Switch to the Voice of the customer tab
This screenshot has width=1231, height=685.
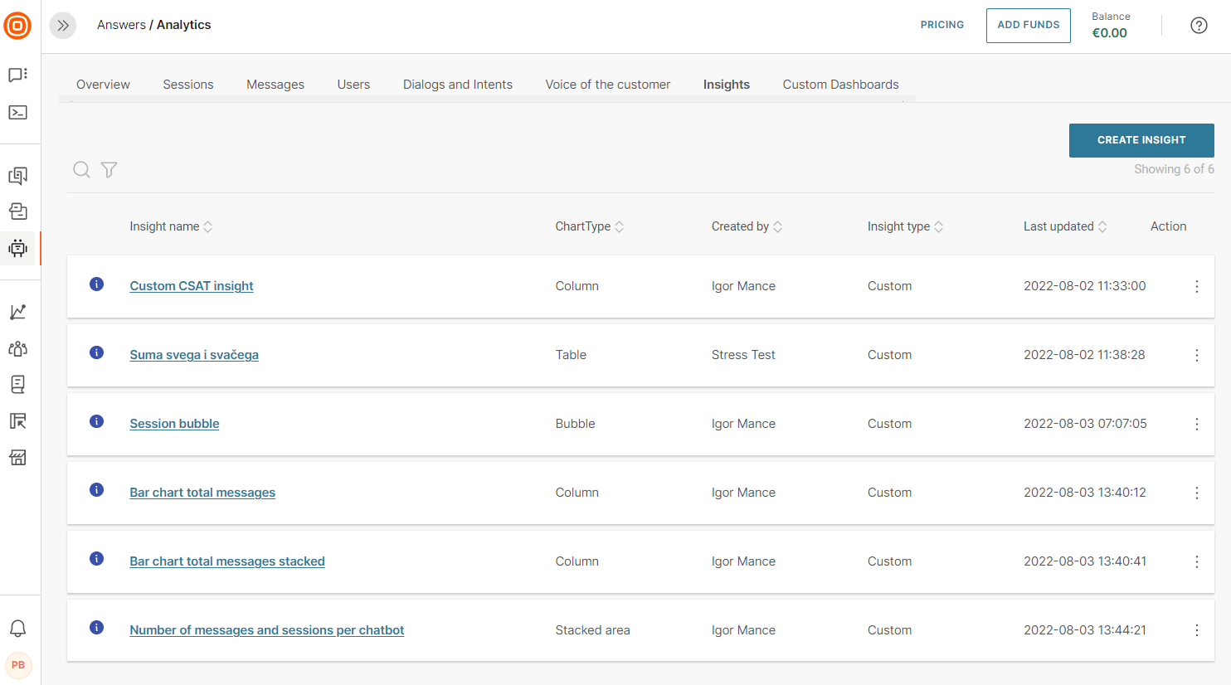click(607, 84)
